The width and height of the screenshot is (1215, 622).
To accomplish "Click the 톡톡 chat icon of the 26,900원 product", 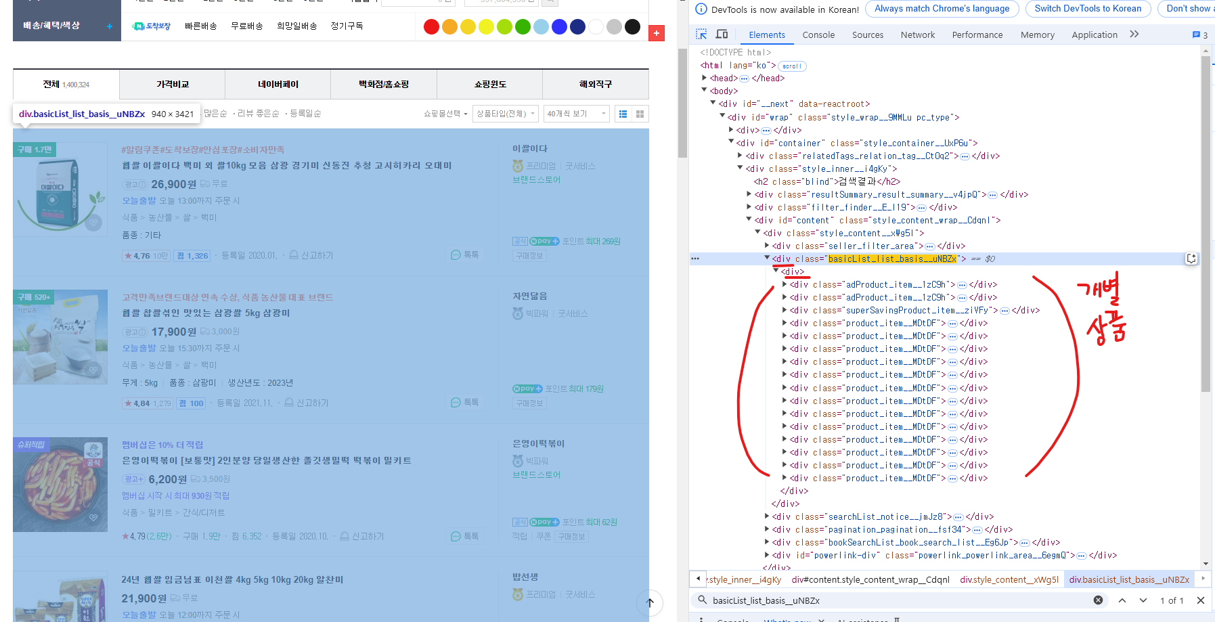I will 464,255.
